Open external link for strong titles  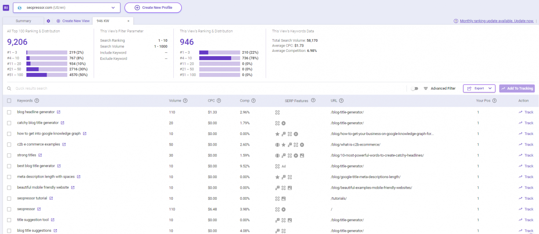40,155
